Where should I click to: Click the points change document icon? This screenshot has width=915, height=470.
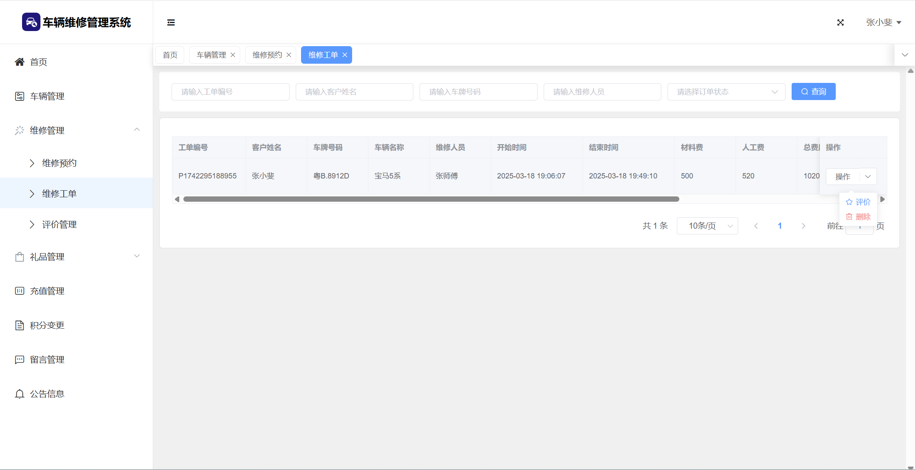tap(19, 325)
